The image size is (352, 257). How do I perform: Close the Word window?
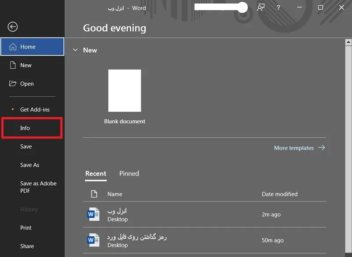pyautogui.click(x=341, y=7)
